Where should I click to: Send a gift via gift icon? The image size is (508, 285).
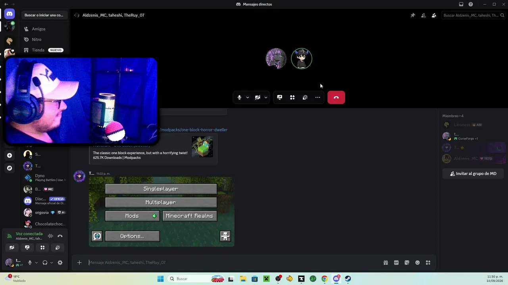click(x=386, y=262)
